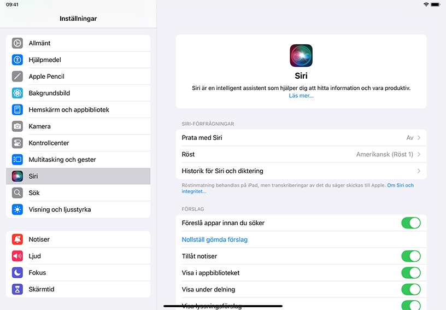Screen dimensions: 446x310
Task: Open Om Siri och integritet link
Action: pyautogui.click(x=298, y=188)
